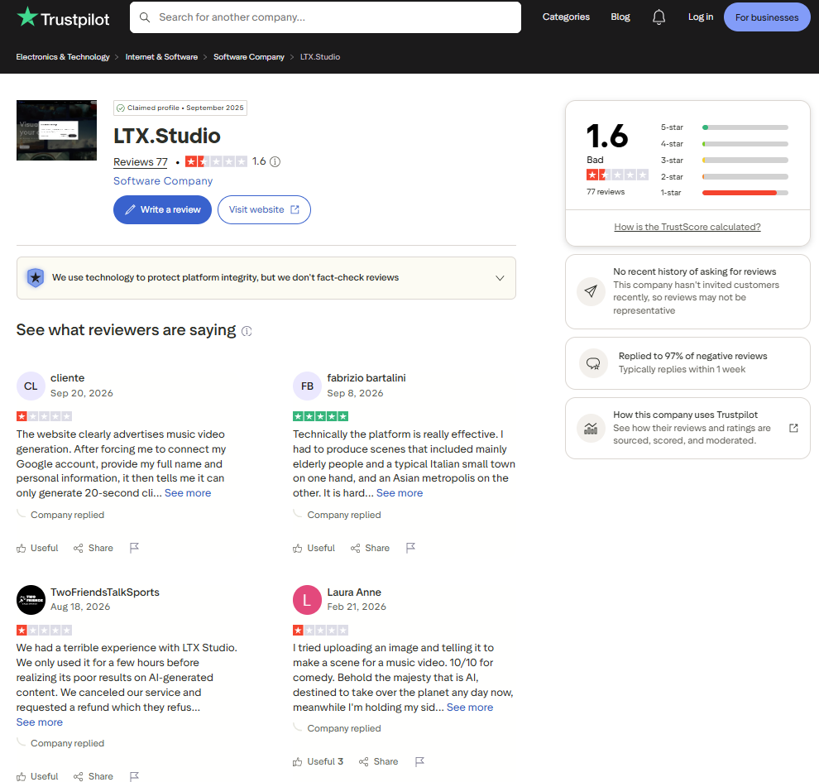The image size is (819, 782).
Task: Share cliente's review
Action: click(93, 548)
